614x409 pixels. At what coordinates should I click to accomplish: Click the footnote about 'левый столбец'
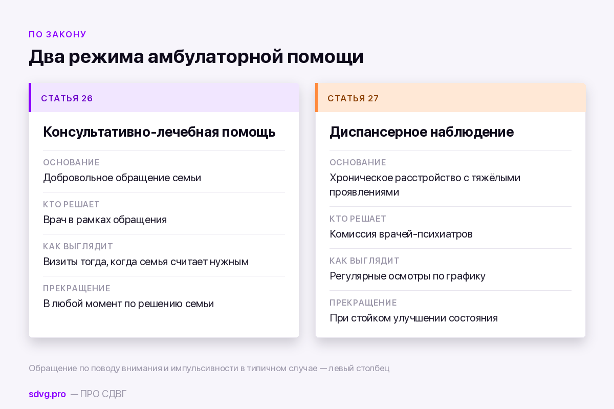pos(209,368)
